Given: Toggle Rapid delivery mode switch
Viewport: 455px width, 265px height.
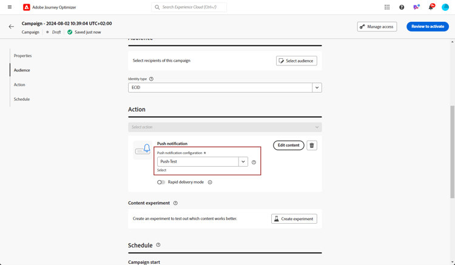Looking at the screenshot, I should coord(161,183).
